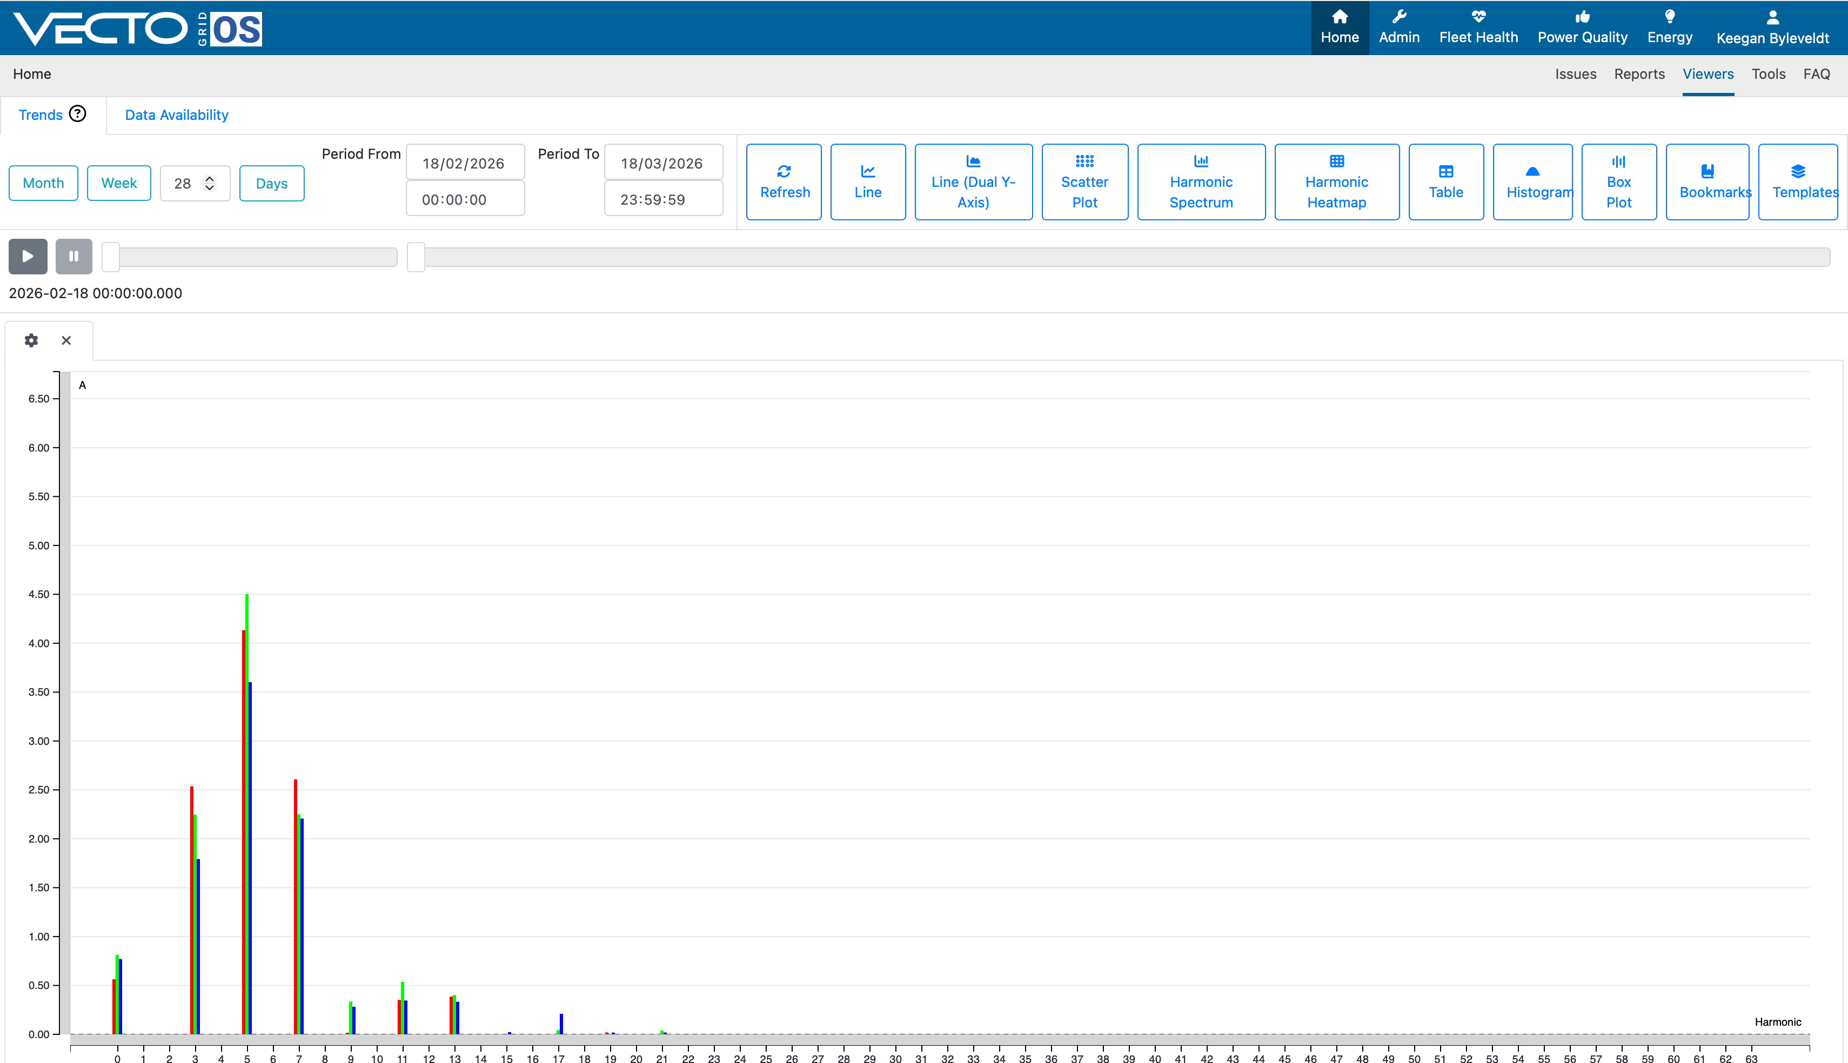This screenshot has height=1063, width=1848.
Task: Set period to Month
Action: click(x=43, y=183)
